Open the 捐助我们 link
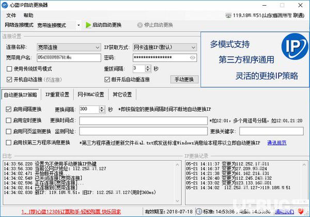Screen dimensions: 310x217 284,212
